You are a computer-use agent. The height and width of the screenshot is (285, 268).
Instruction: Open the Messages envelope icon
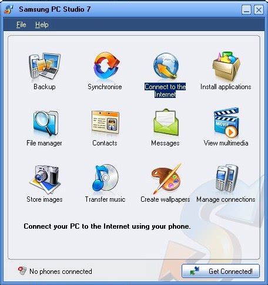pyautogui.click(x=166, y=122)
